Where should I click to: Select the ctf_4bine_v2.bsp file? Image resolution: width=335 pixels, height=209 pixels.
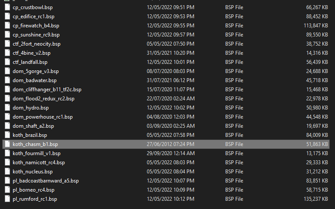[x=32, y=53]
